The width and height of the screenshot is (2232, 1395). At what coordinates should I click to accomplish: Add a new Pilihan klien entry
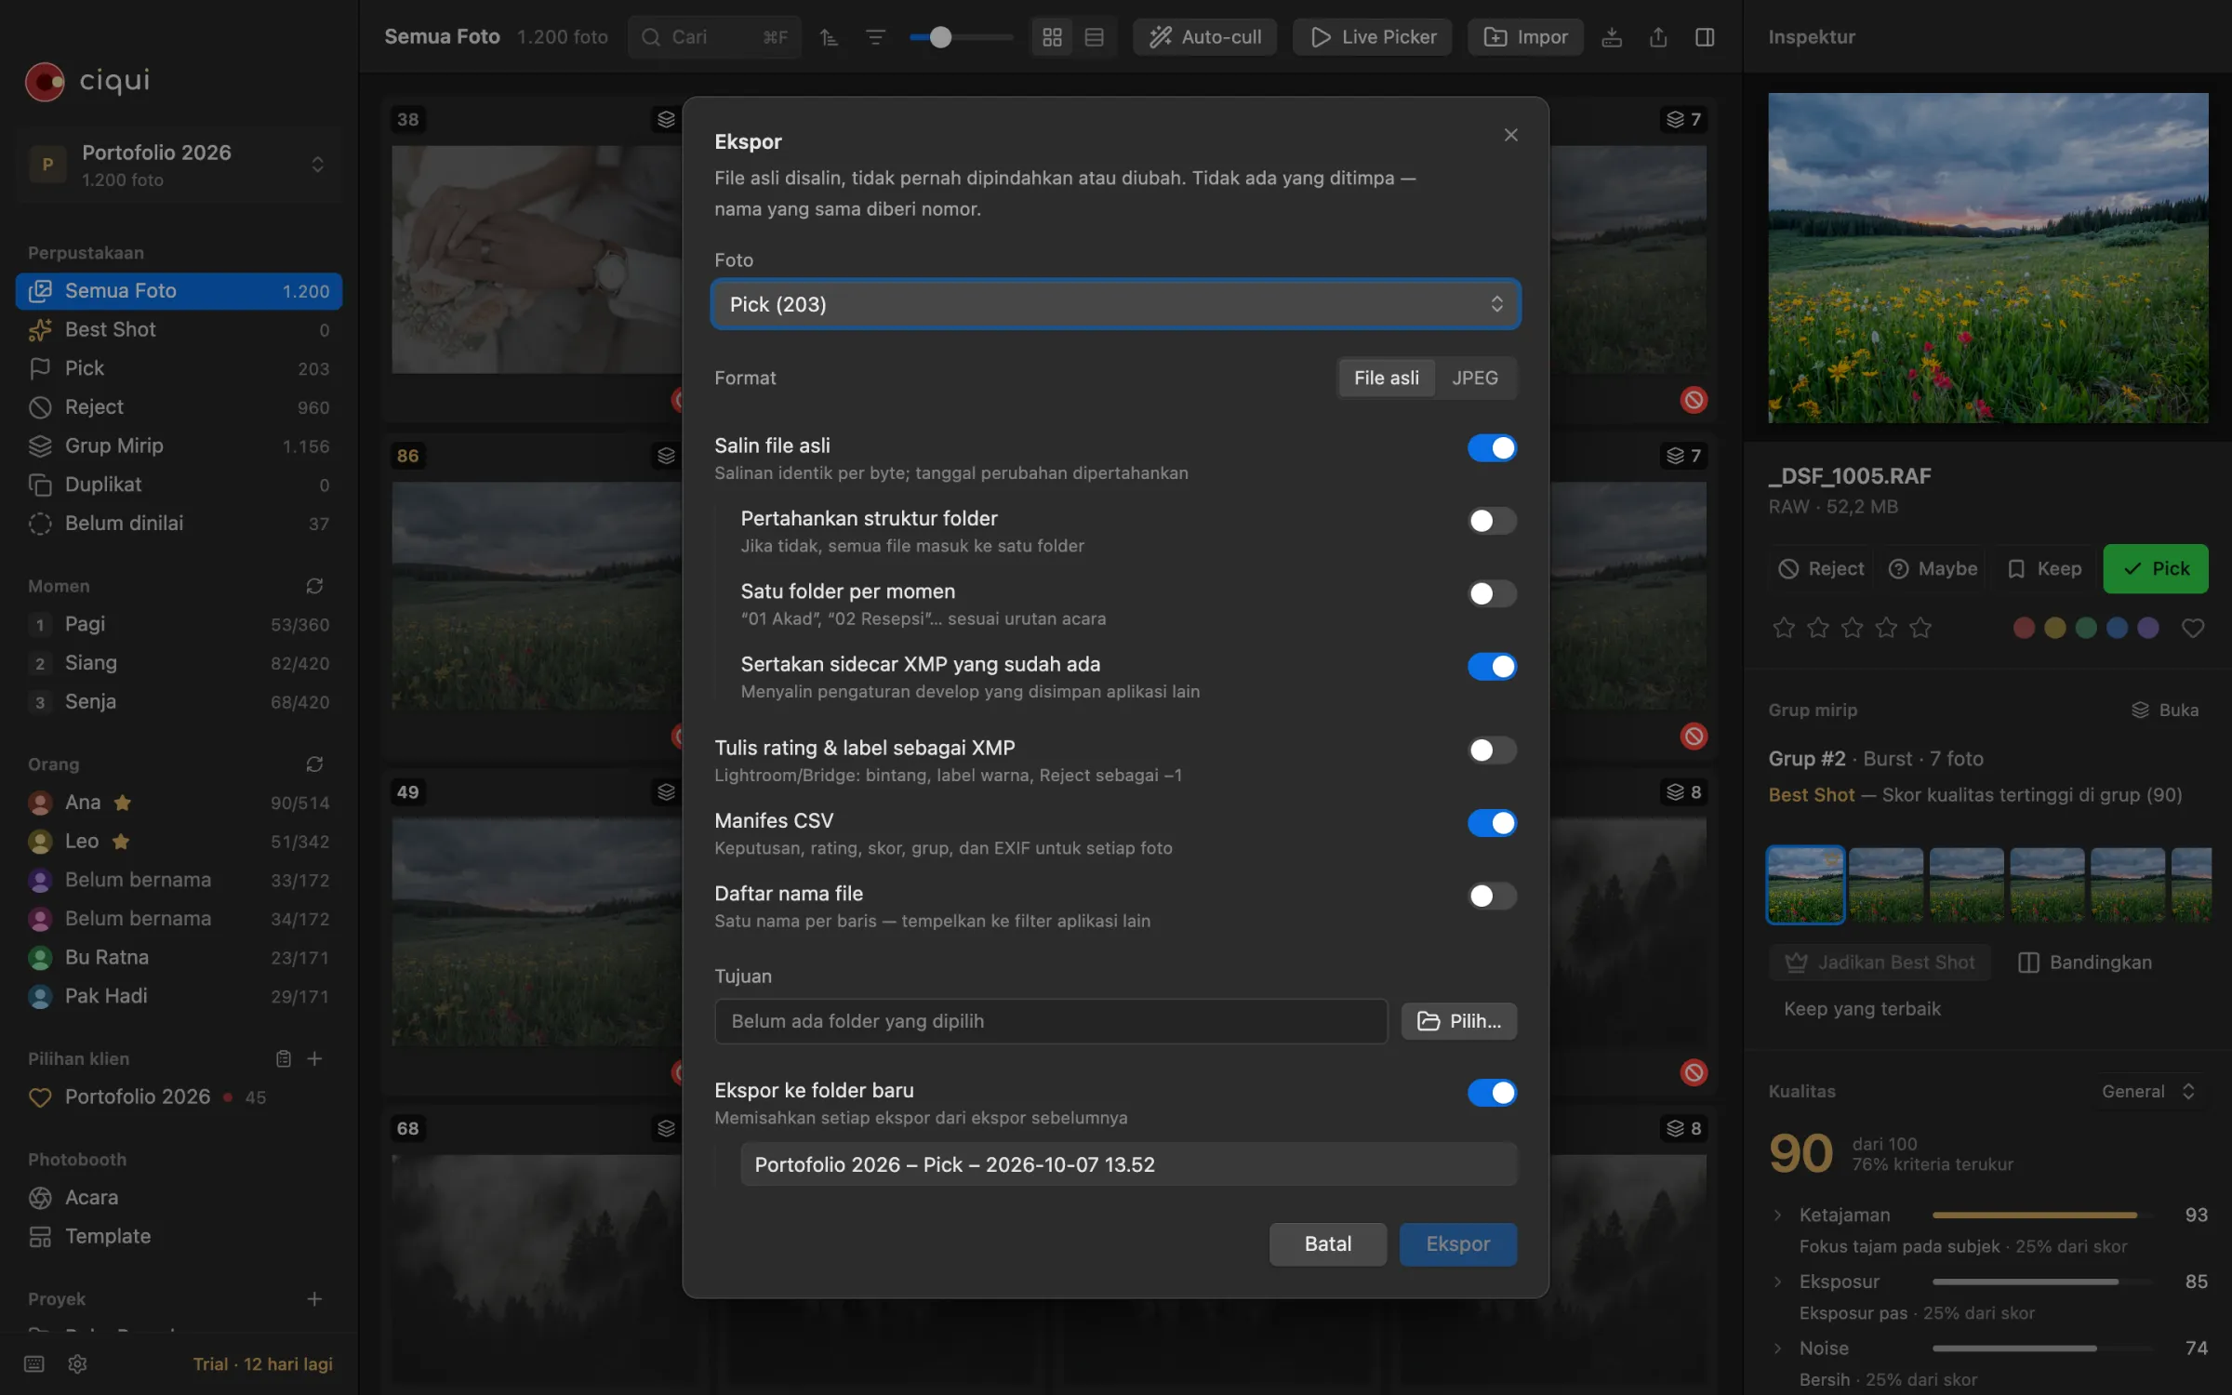[314, 1058]
